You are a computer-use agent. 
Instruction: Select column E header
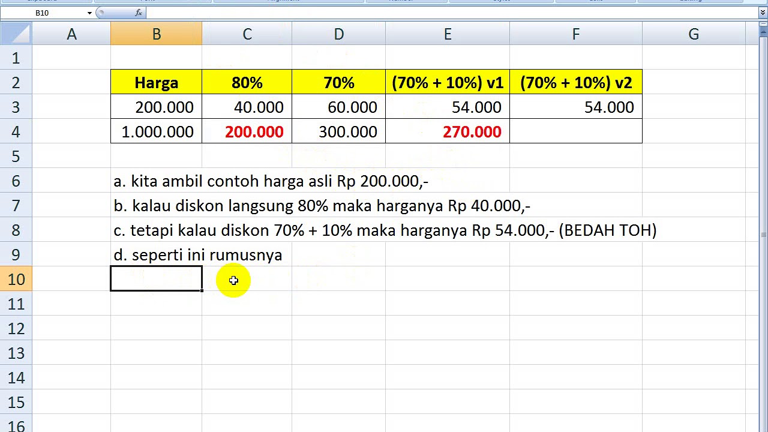448,34
